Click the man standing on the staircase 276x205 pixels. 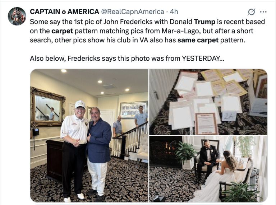tap(141, 116)
